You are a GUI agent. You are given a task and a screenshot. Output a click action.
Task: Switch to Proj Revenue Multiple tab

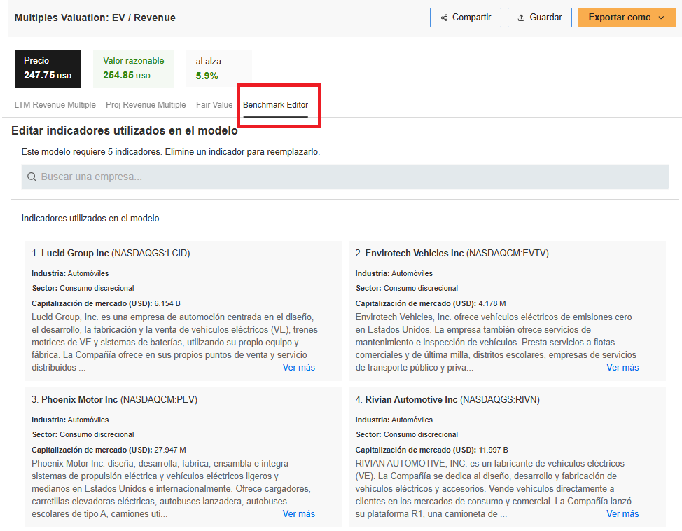click(x=146, y=105)
